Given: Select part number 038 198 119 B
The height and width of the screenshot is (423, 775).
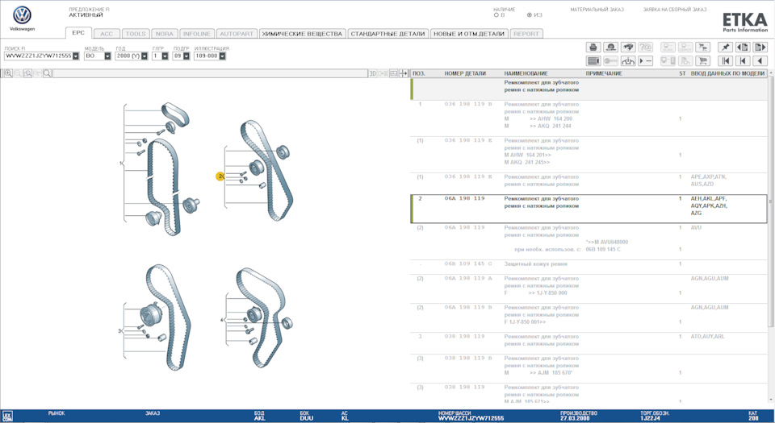Looking at the screenshot, I should coord(468,359).
